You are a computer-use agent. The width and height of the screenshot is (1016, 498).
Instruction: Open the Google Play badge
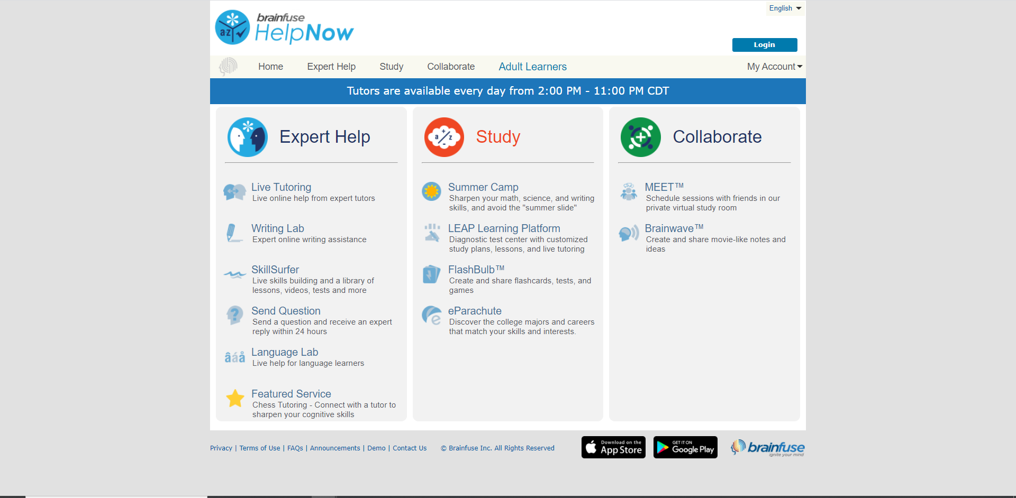[x=685, y=447]
